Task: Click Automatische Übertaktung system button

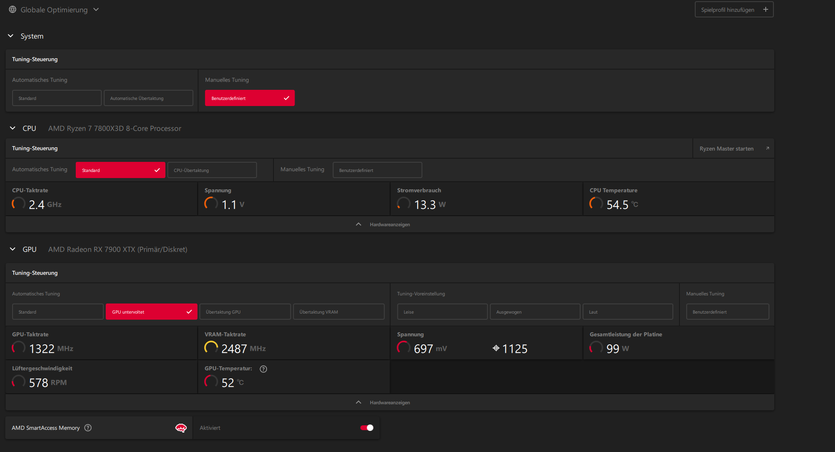Action: pos(148,98)
